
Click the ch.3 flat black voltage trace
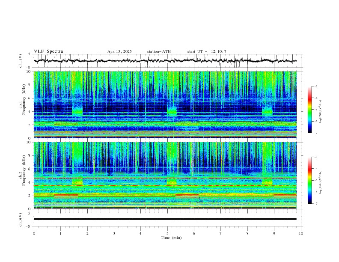(x=165, y=219)
